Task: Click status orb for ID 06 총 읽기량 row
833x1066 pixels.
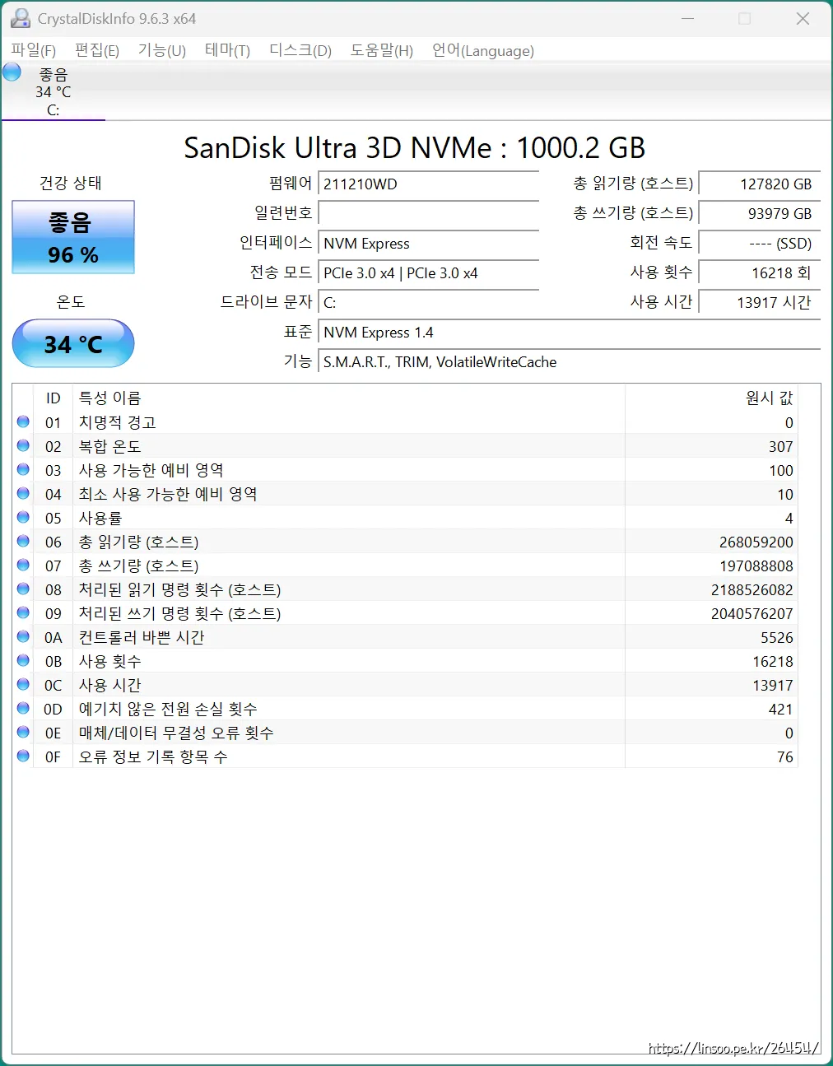Action: coord(23,542)
